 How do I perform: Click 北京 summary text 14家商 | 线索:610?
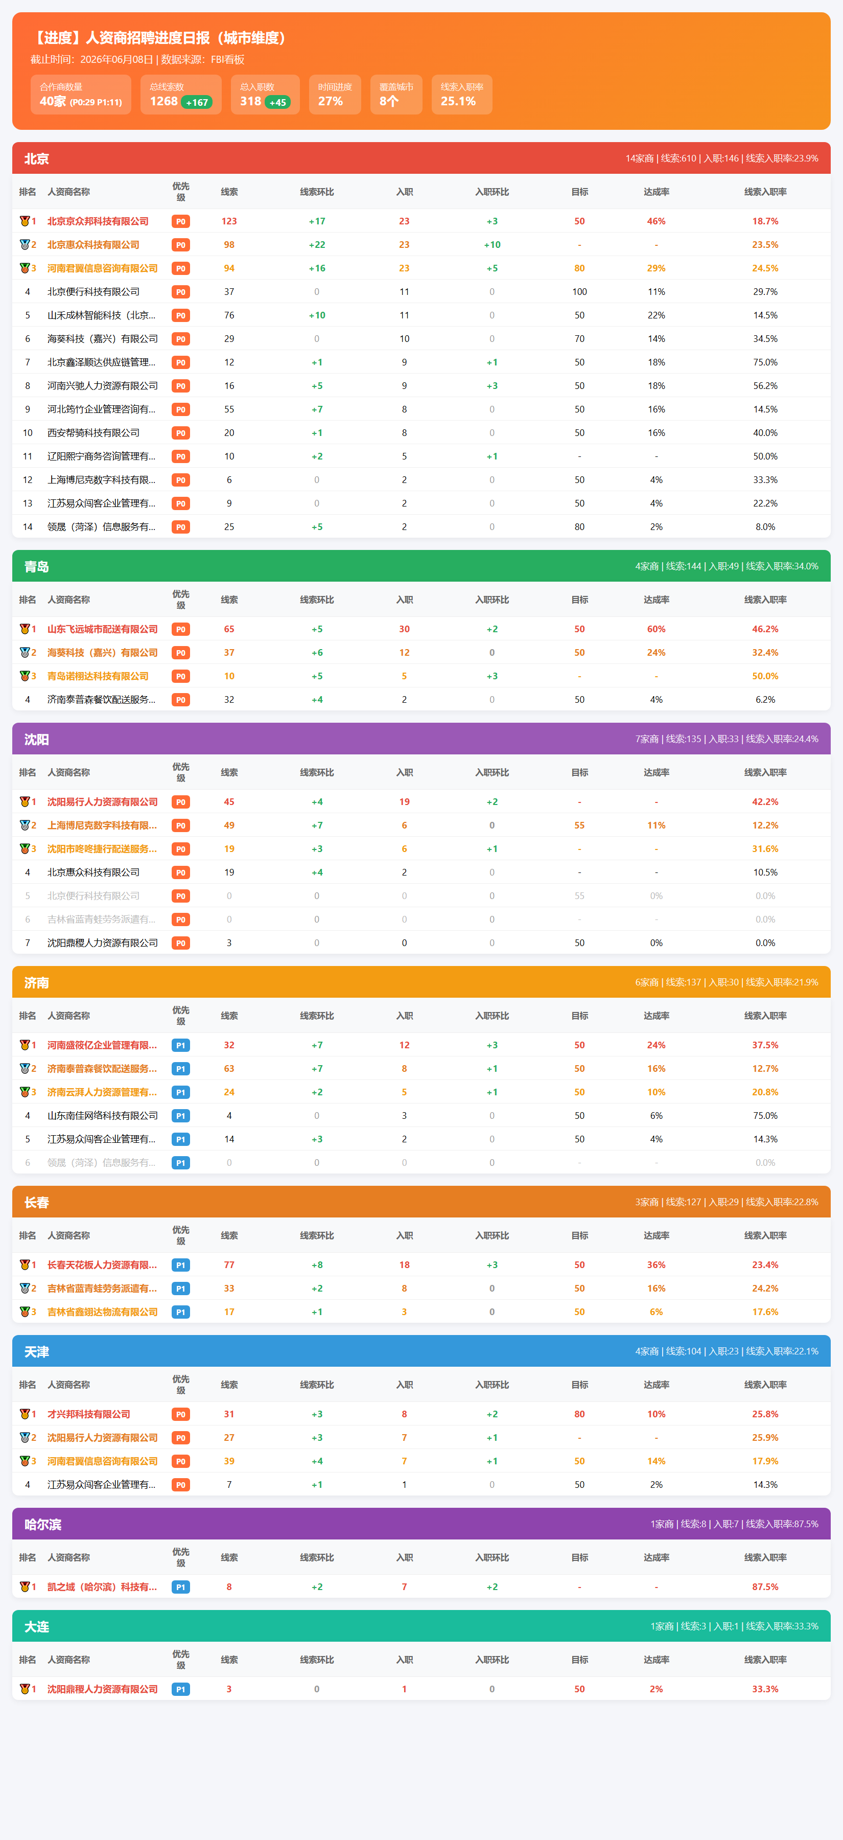pyautogui.click(x=661, y=158)
